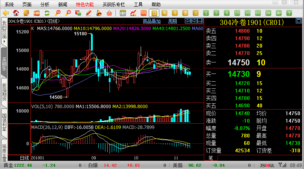Click the signal strength icon in status bar
The image size is (304, 169).
coord(282,165)
